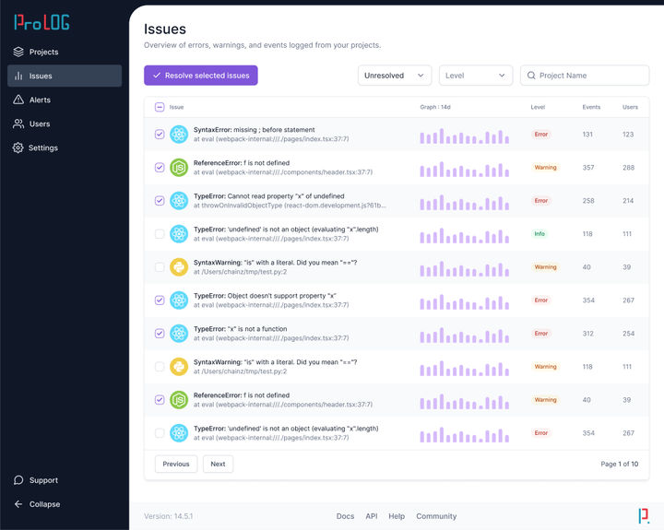
Task: Go to Projects in sidebar
Action: point(65,52)
